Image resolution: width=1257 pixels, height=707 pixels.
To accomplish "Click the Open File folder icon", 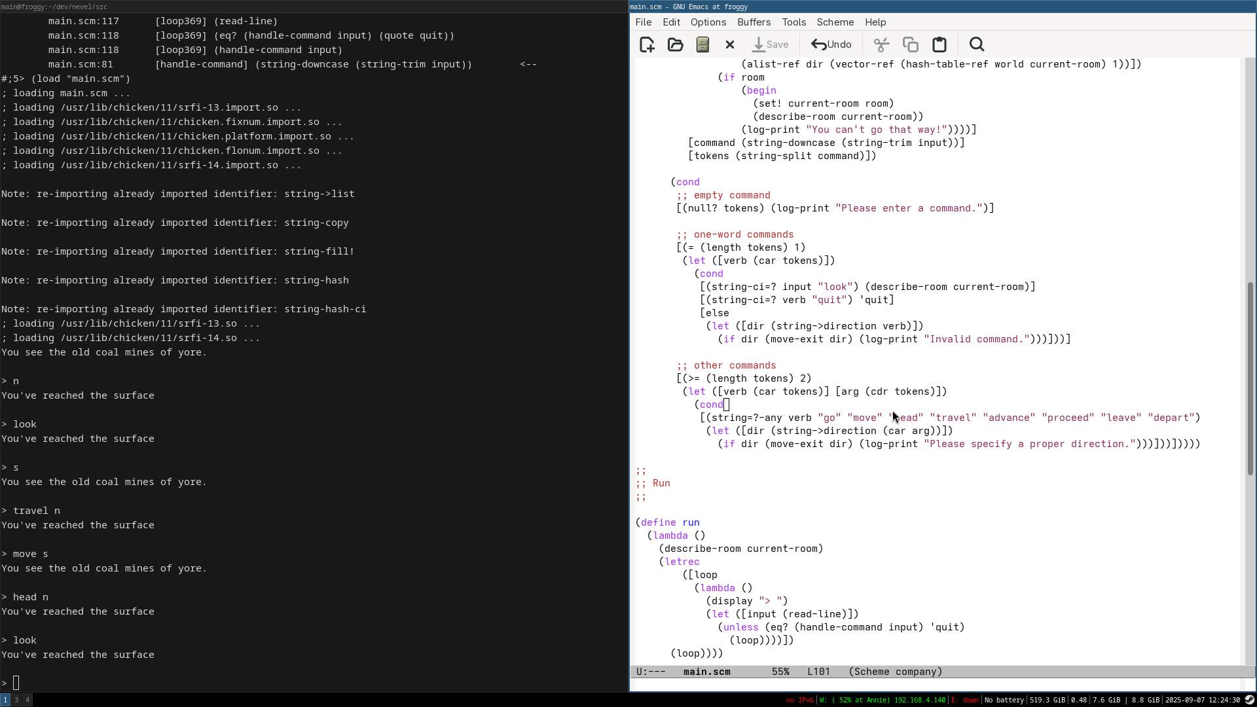I will [x=675, y=45].
